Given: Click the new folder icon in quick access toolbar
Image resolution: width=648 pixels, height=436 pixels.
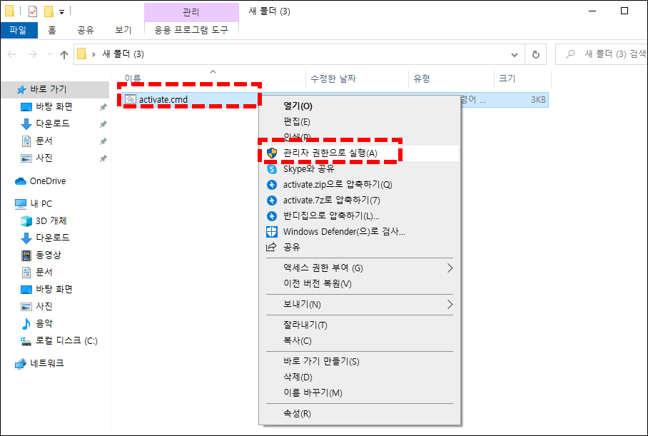Looking at the screenshot, I should click(x=49, y=11).
